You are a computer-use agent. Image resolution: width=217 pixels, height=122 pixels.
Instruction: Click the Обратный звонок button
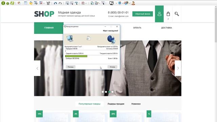(142, 14)
